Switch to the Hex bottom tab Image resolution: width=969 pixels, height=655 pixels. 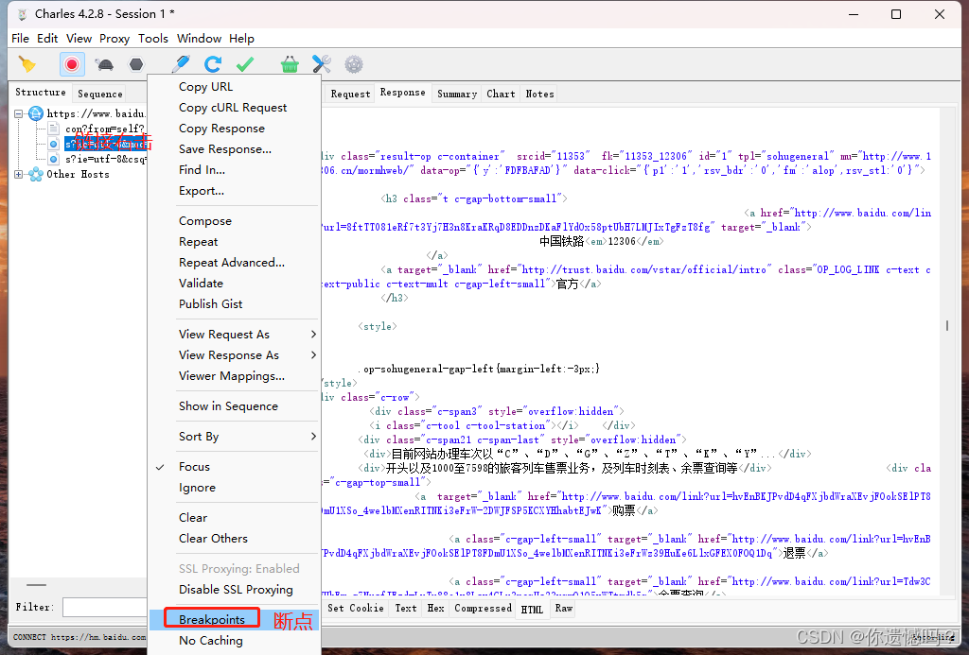click(x=435, y=608)
